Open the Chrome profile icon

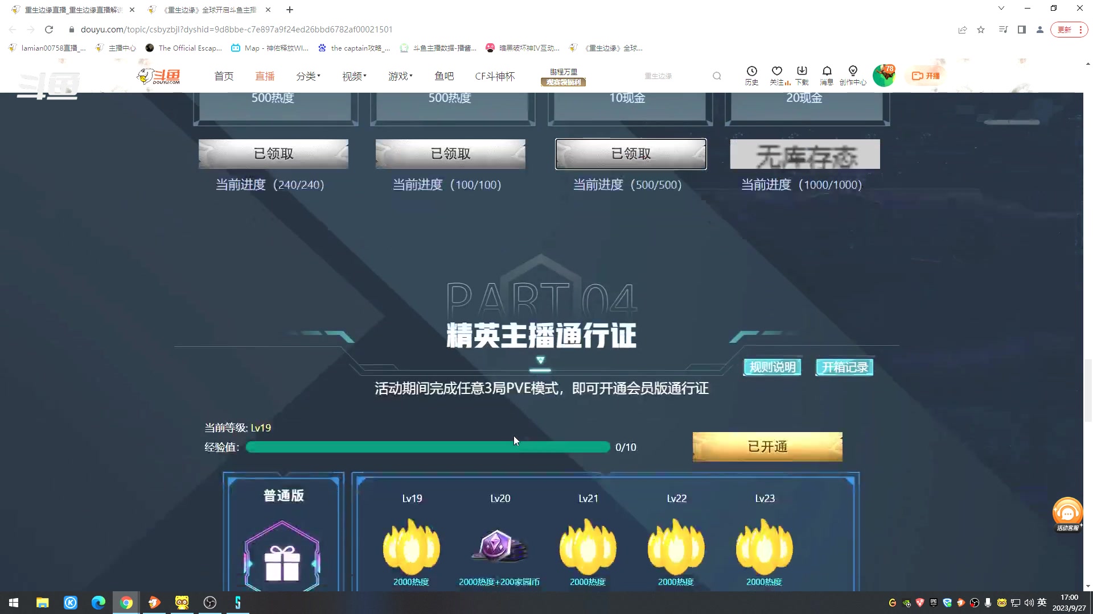click(x=1040, y=30)
